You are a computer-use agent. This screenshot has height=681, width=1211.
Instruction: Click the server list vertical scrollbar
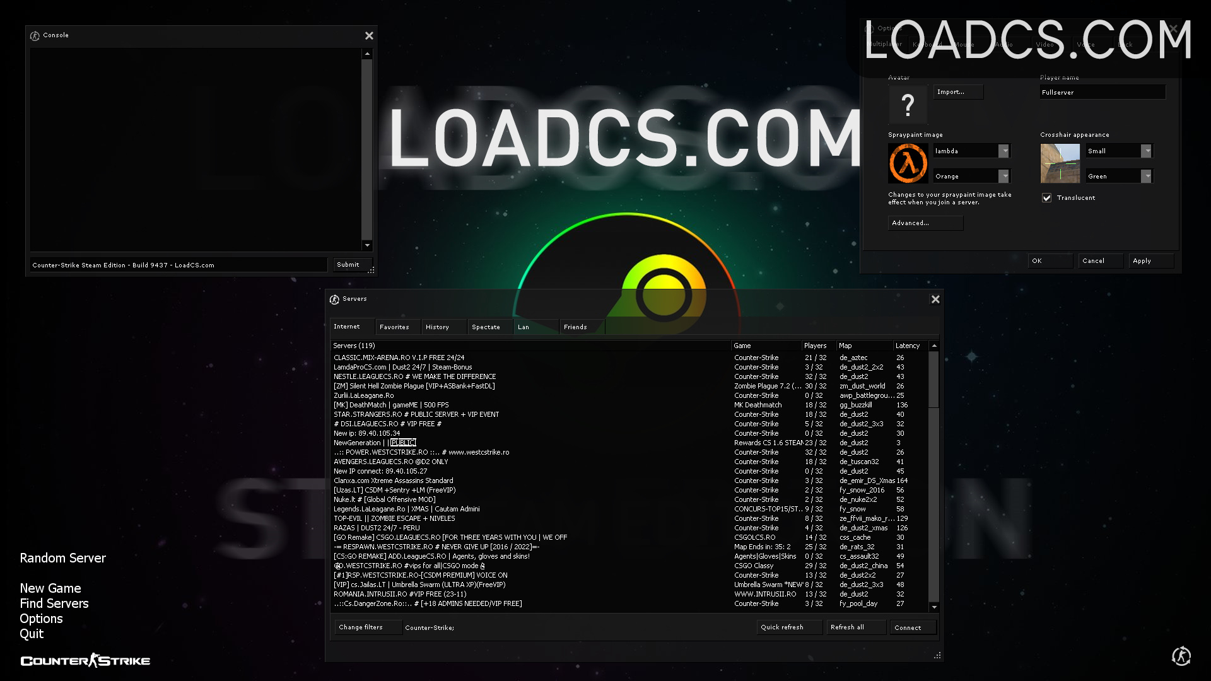click(934, 477)
